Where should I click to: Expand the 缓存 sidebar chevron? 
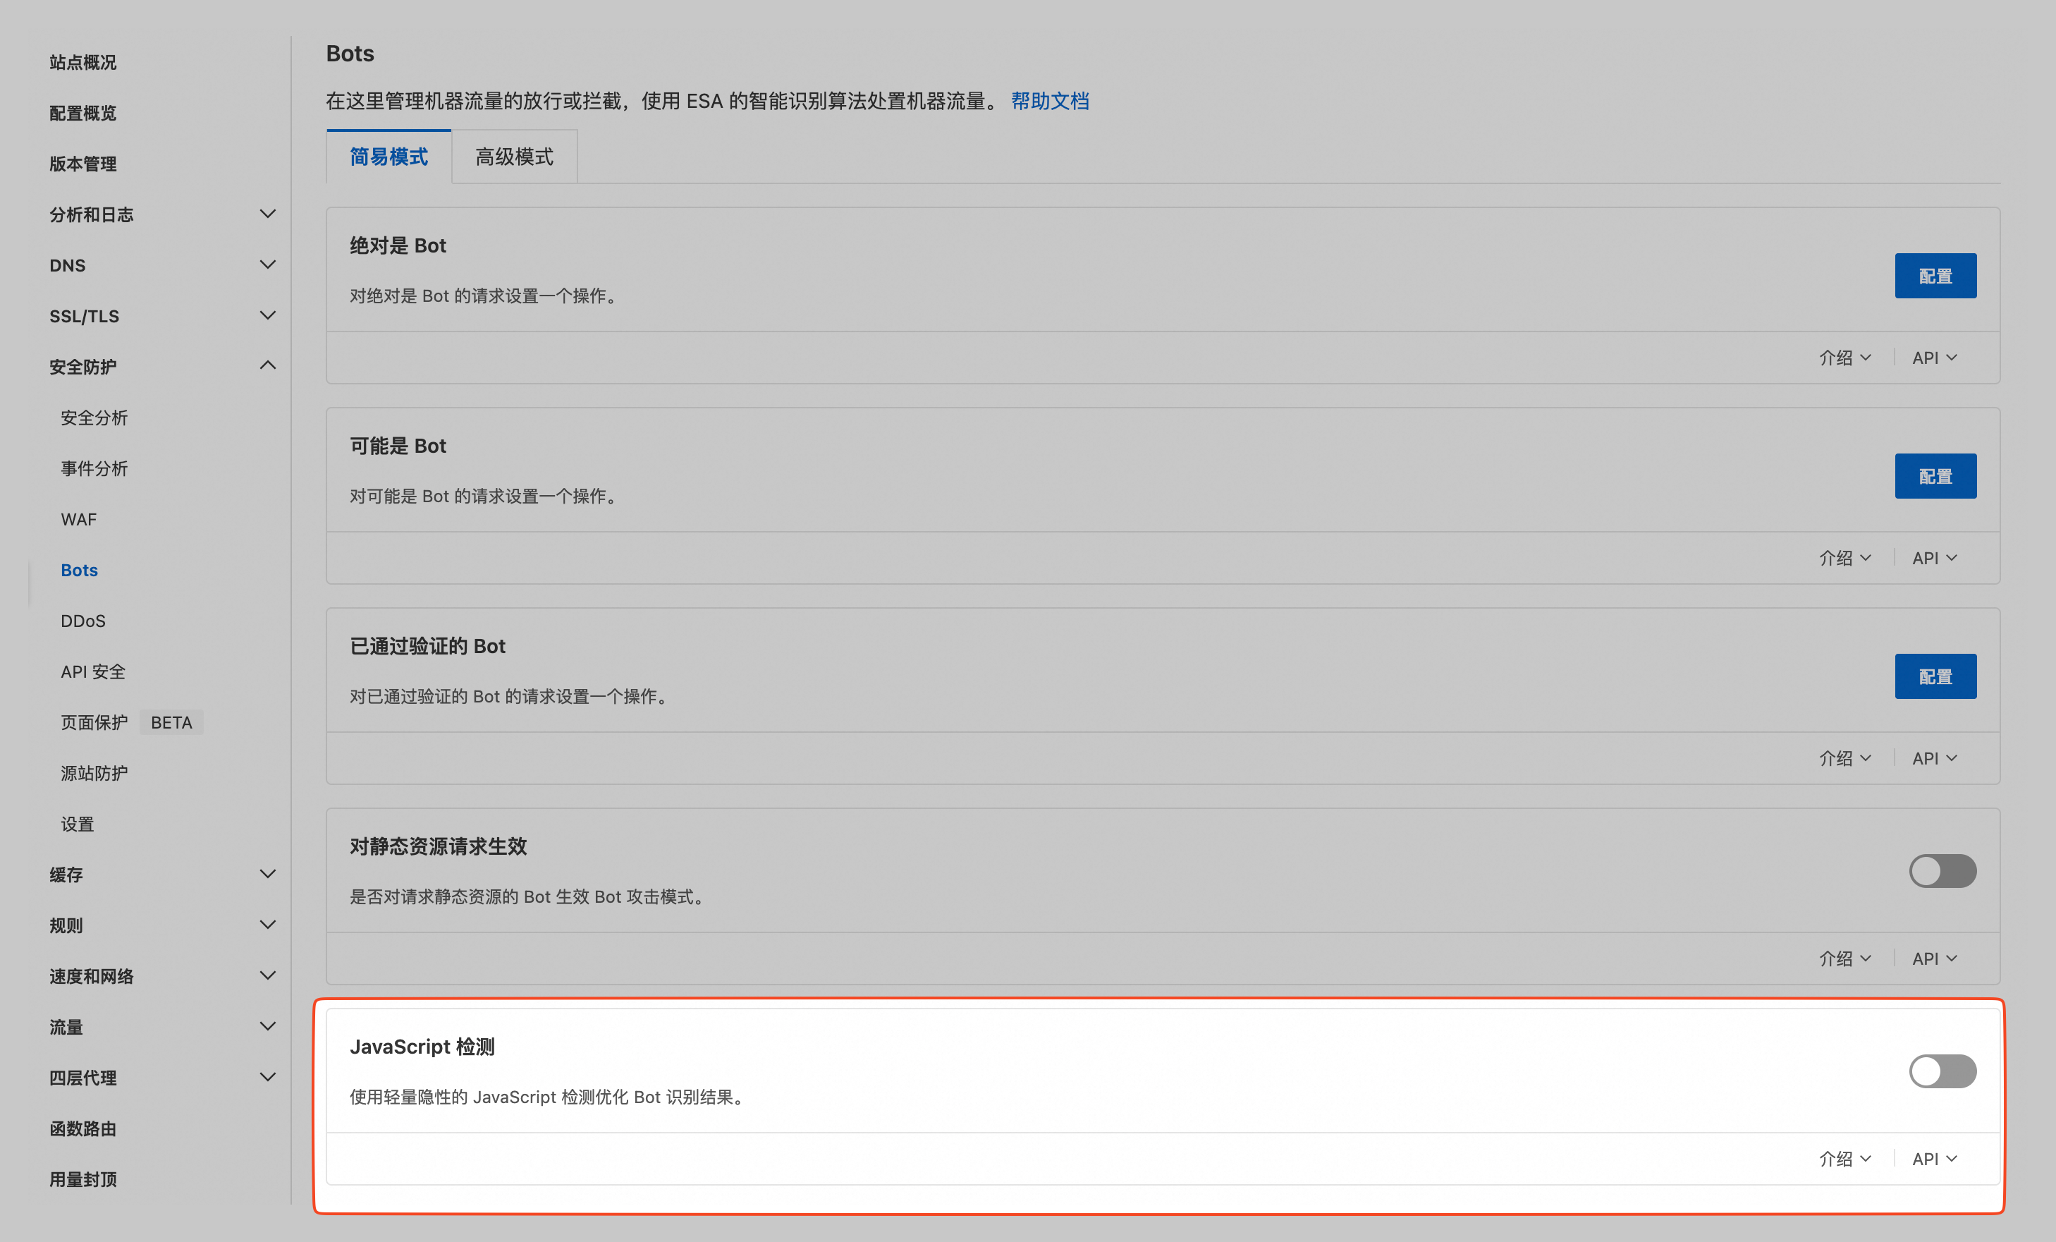click(x=267, y=874)
